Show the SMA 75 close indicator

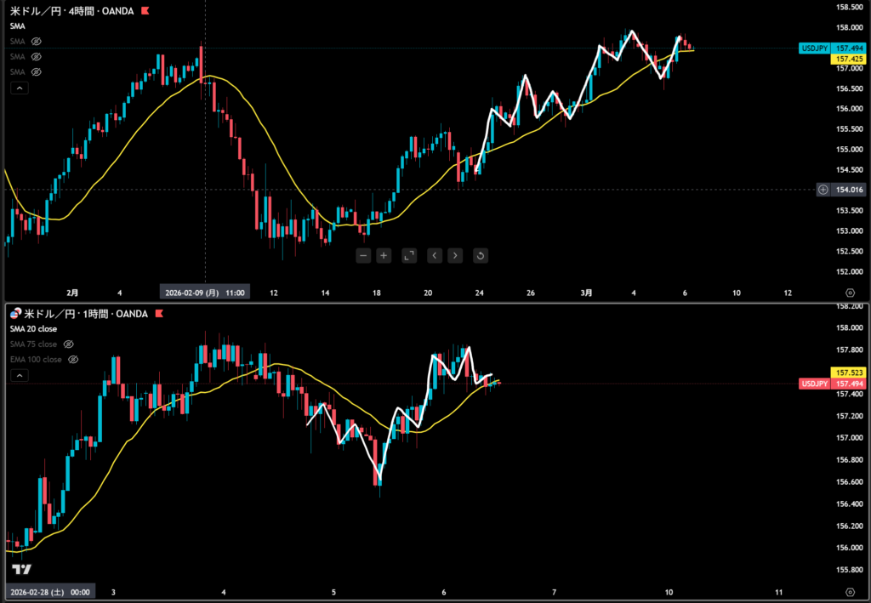coord(69,344)
